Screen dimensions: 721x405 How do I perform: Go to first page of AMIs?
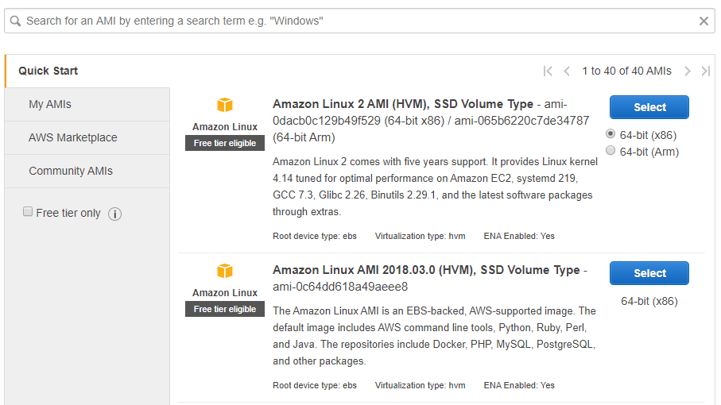click(x=547, y=71)
